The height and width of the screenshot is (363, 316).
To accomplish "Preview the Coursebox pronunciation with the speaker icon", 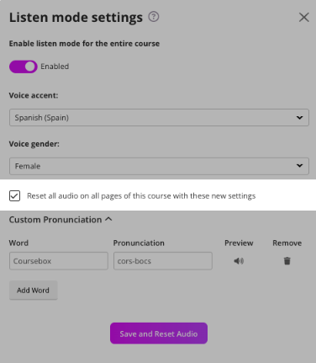I will [x=239, y=261].
